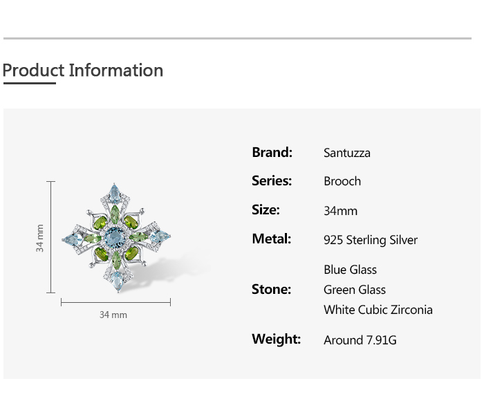Image resolution: width=484 pixels, height=419 pixels.
Task: Click the 34mm size value
Action: (x=340, y=211)
